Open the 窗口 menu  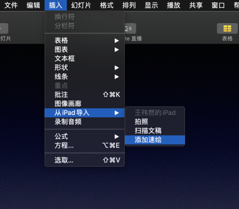tap(218, 5)
